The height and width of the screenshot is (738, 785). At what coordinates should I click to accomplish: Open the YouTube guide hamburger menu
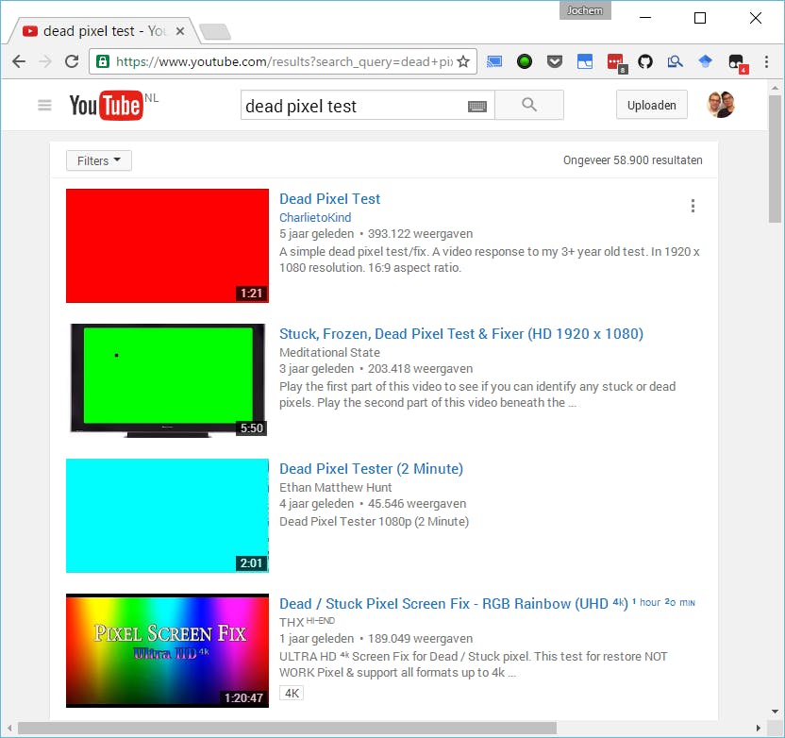(x=43, y=105)
